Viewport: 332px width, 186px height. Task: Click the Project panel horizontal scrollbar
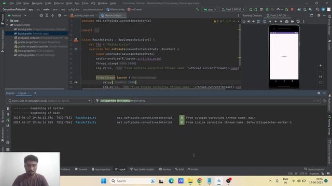[x=35, y=89]
